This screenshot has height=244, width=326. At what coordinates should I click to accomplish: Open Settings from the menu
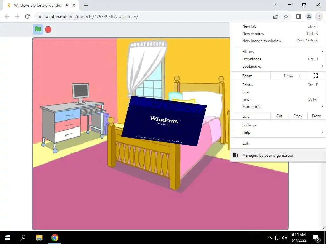pos(278,125)
